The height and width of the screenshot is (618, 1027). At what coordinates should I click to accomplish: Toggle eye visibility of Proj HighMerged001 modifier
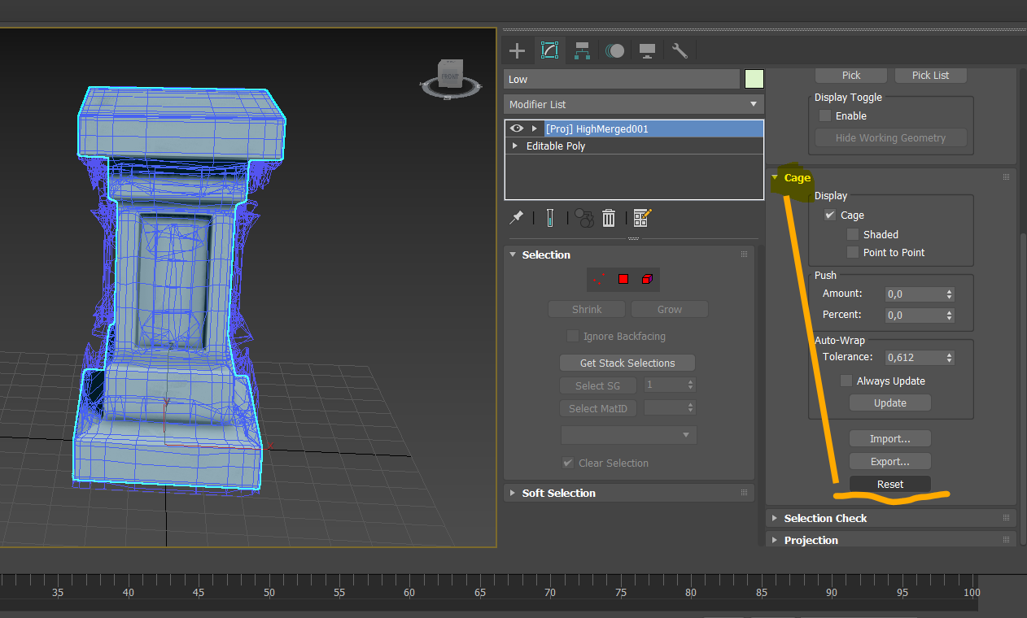(516, 128)
